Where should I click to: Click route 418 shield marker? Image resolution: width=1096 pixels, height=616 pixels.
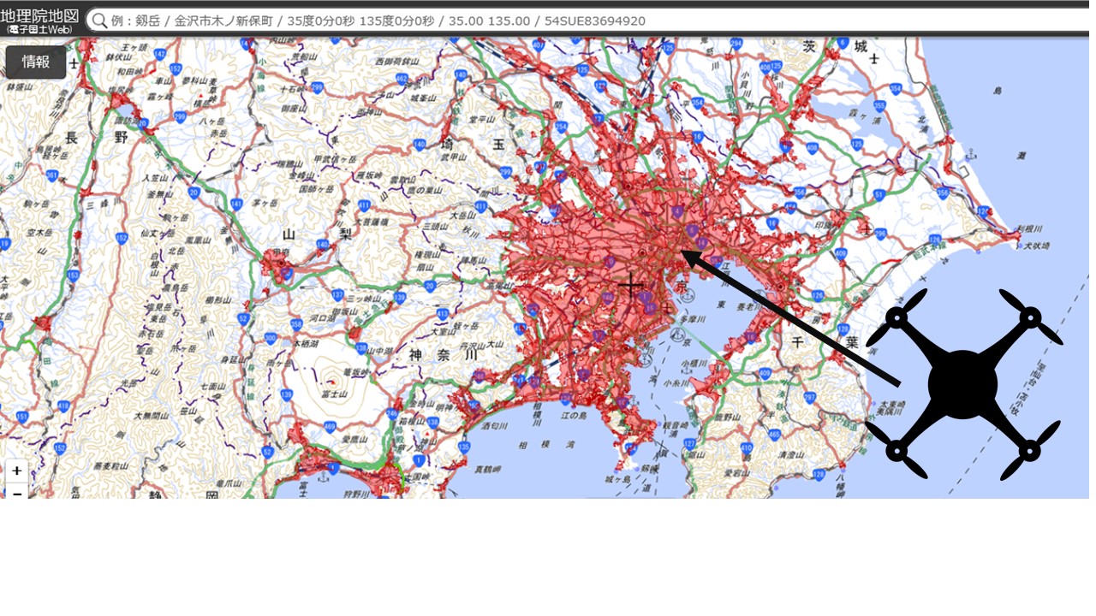(x=64, y=406)
